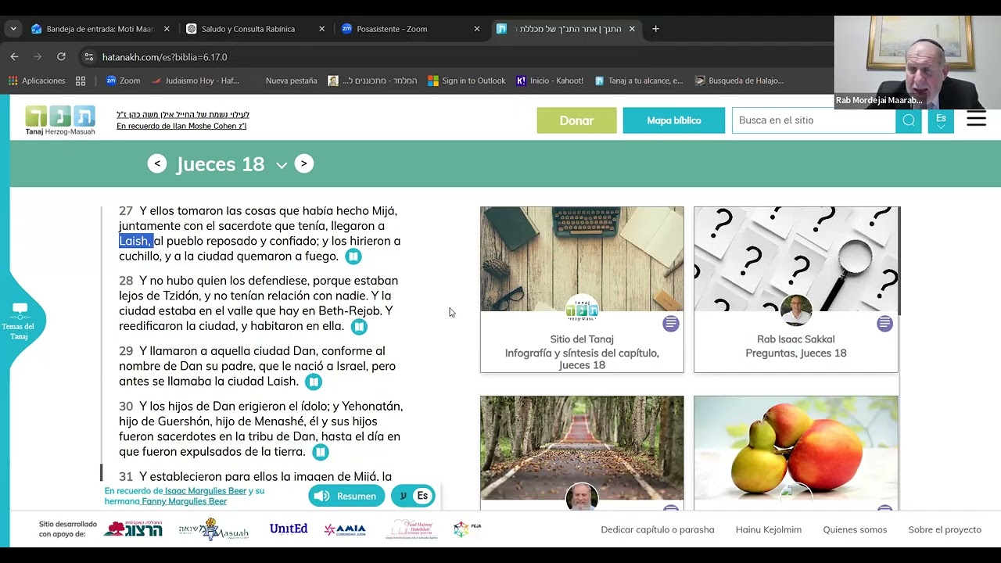Open the Kahoot bookmark in bookmarks bar

click(x=548, y=81)
